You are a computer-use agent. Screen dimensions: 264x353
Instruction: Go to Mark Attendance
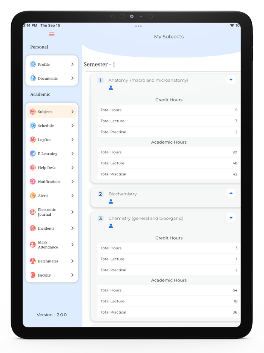click(52, 245)
